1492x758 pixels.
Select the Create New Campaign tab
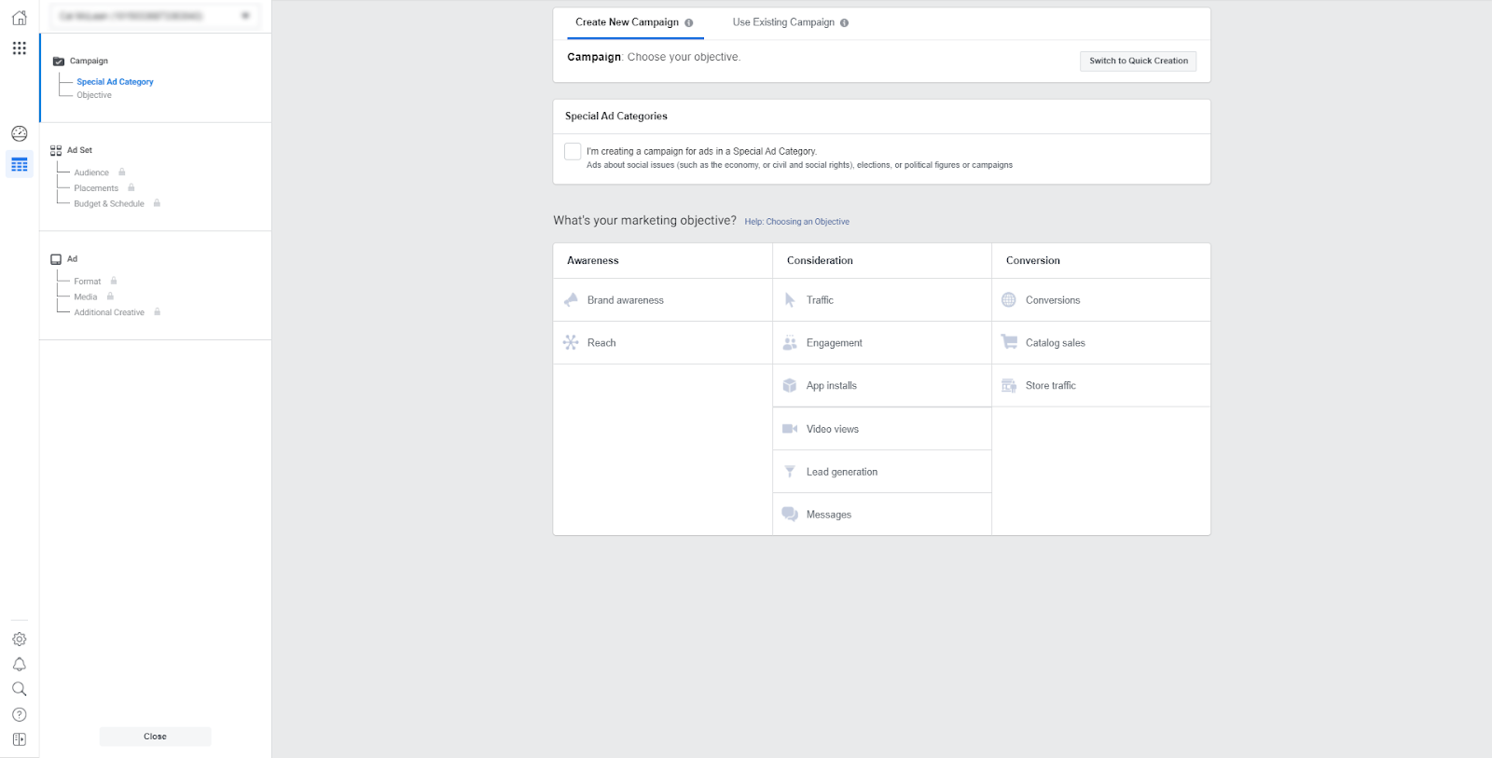point(627,22)
